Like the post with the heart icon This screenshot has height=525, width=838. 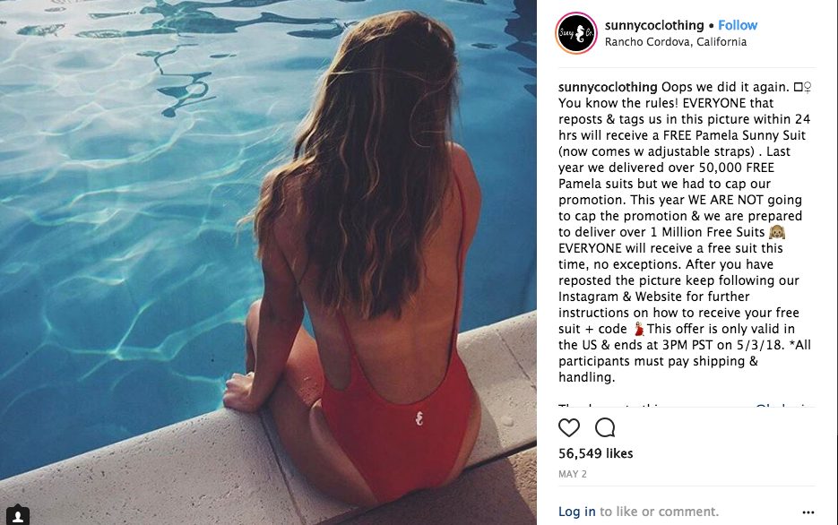(x=568, y=428)
